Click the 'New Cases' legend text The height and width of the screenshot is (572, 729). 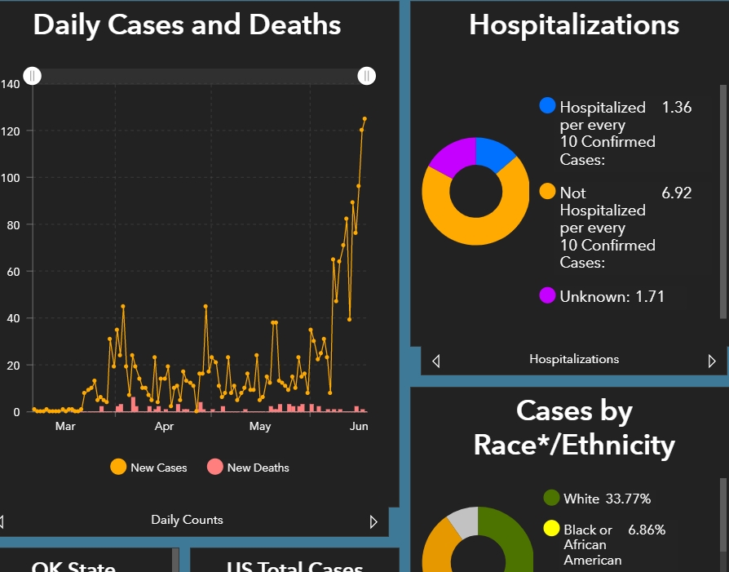(x=158, y=468)
